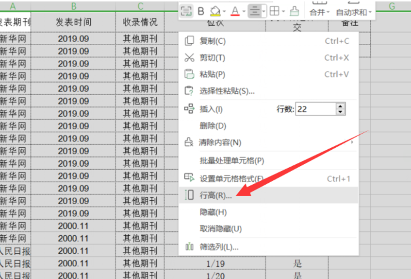
Task: Click the 是 cell in the 1/19 row
Action: (297, 263)
